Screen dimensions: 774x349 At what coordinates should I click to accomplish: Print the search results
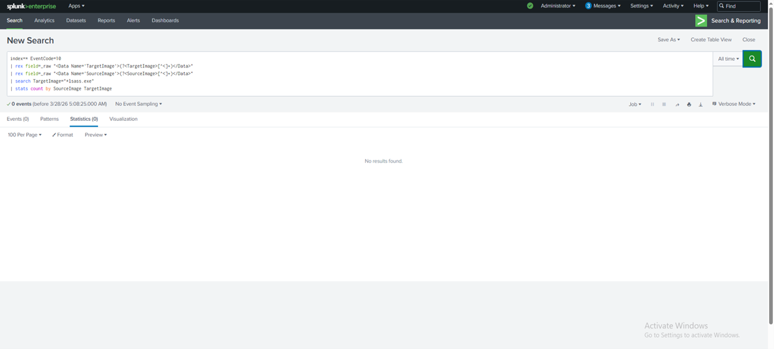(689, 104)
